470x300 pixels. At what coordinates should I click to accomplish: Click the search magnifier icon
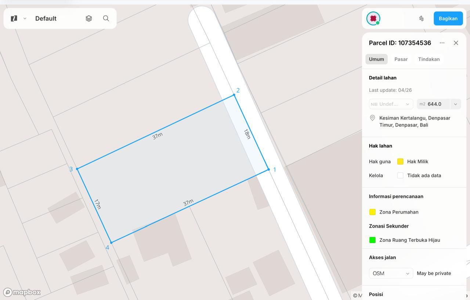(106, 18)
